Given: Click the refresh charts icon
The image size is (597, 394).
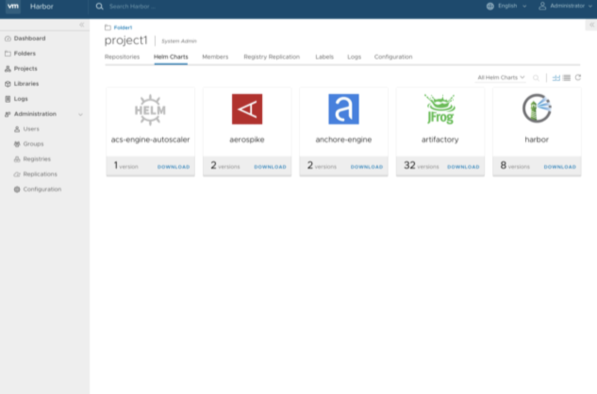Looking at the screenshot, I should pyautogui.click(x=578, y=78).
